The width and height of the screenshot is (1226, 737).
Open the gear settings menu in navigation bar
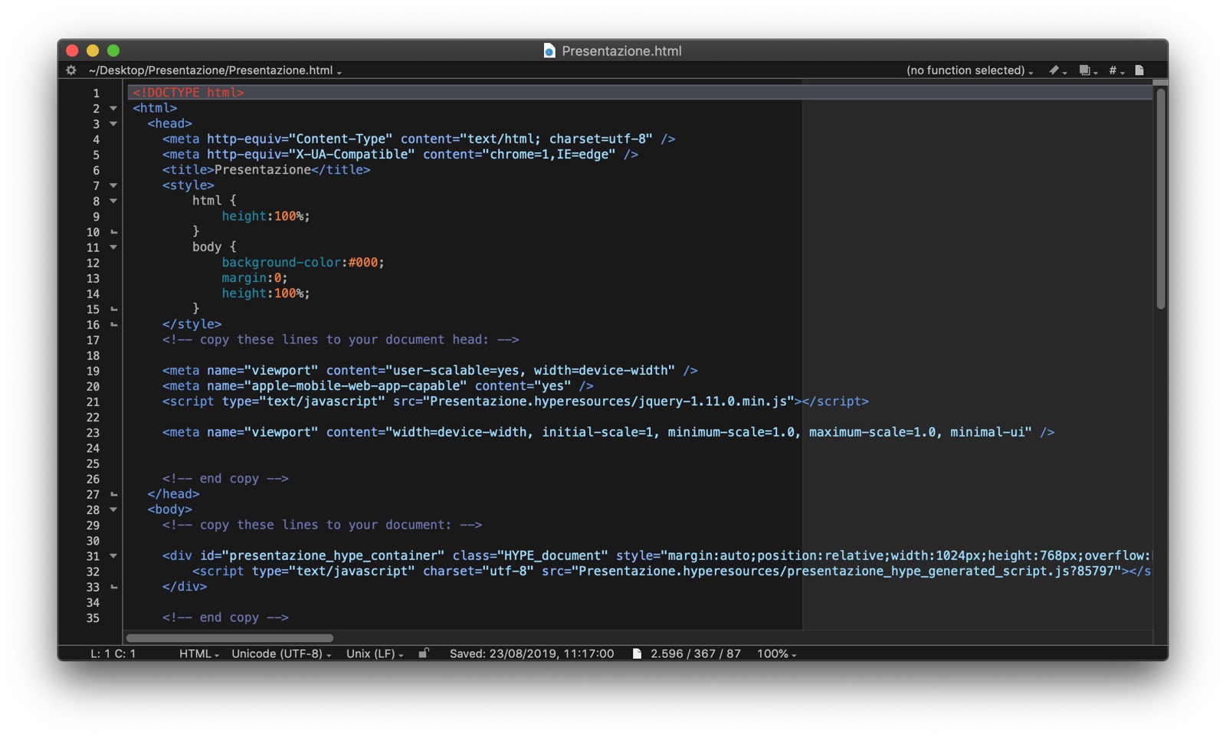[71, 70]
